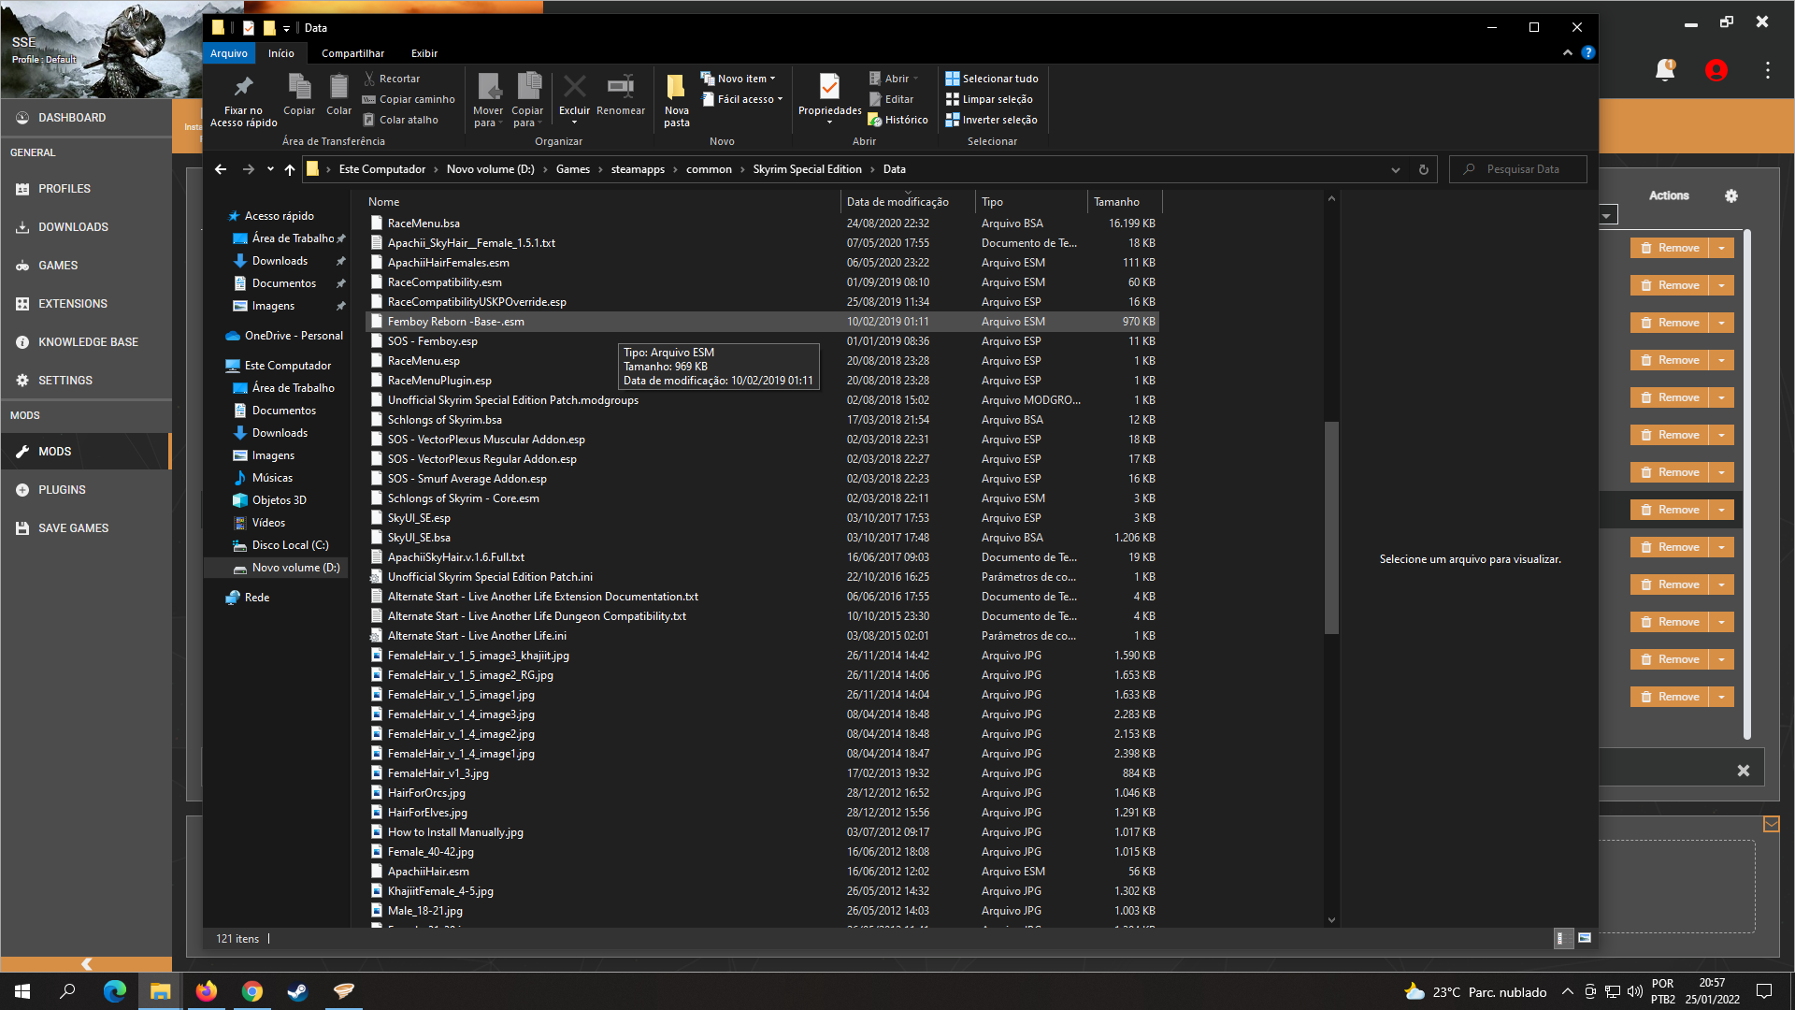This screenshot has width=1795, height=1010.
Task: Open DASHBOARD in the Vortex sidebar
Action: [86, 118]
